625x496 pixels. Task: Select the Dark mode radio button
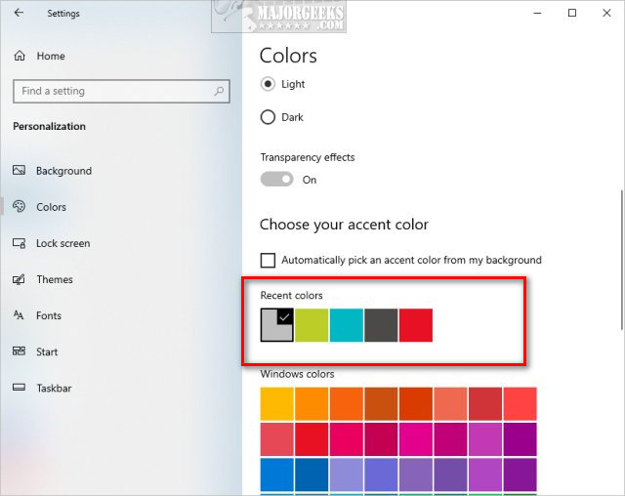click(268, 117)
